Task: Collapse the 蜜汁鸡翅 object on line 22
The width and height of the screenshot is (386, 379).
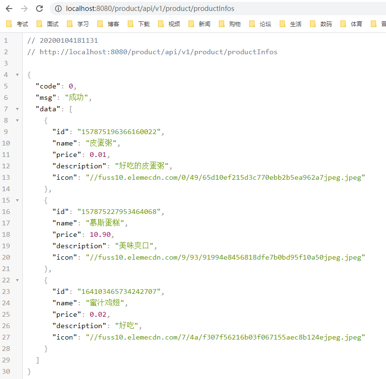Action: (x=17, y=280)
